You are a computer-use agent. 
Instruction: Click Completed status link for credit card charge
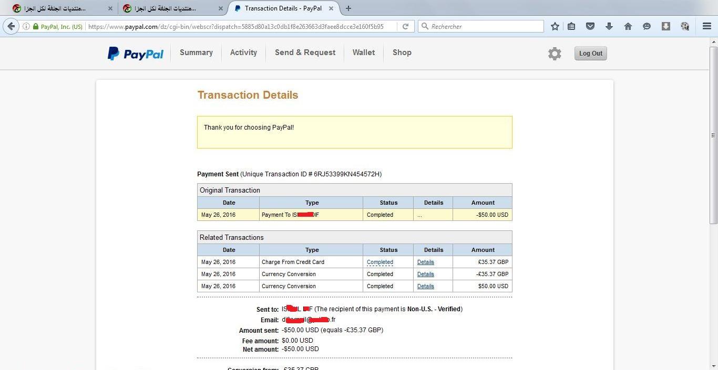380,262
